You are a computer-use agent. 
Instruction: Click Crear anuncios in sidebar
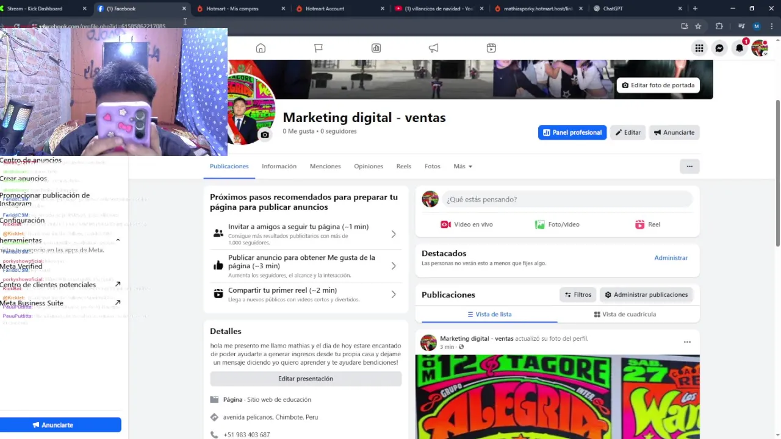pos(23,179)
